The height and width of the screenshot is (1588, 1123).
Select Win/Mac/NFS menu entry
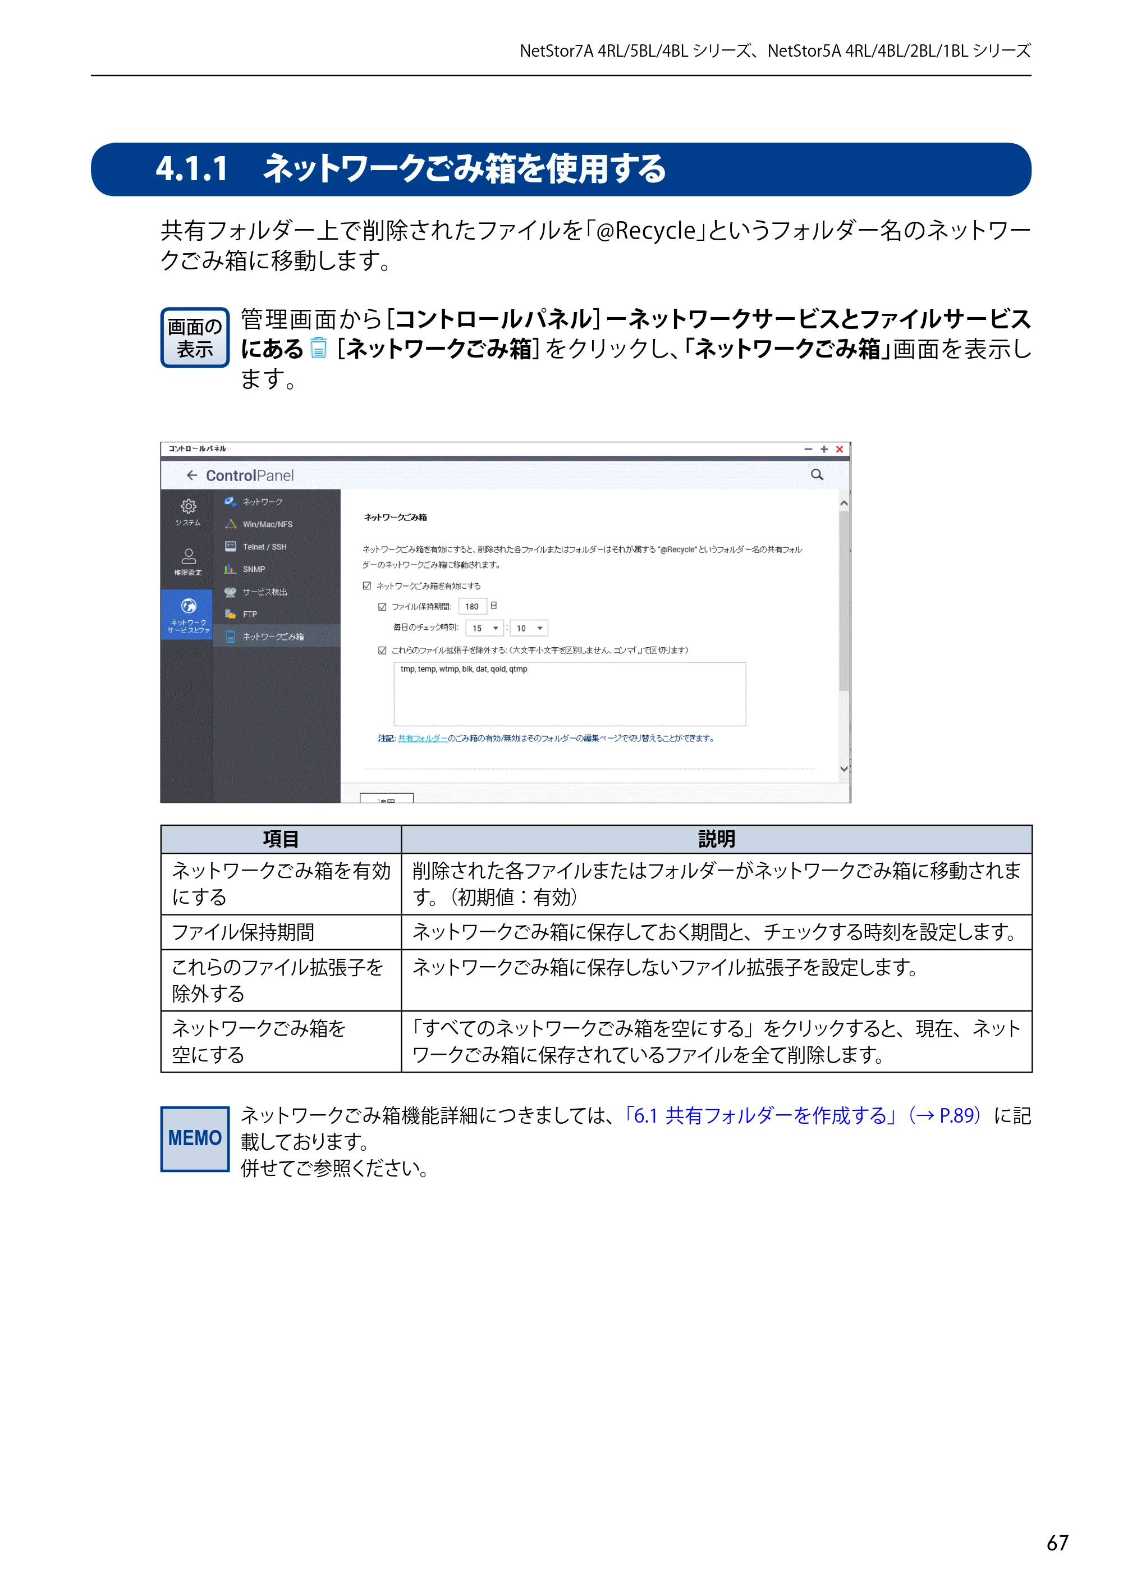268,524
